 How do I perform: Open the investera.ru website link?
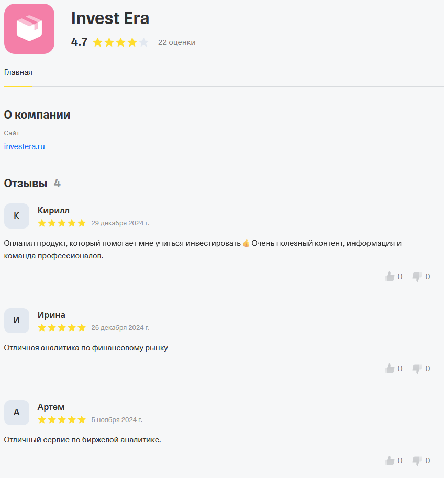pos(25,146)
